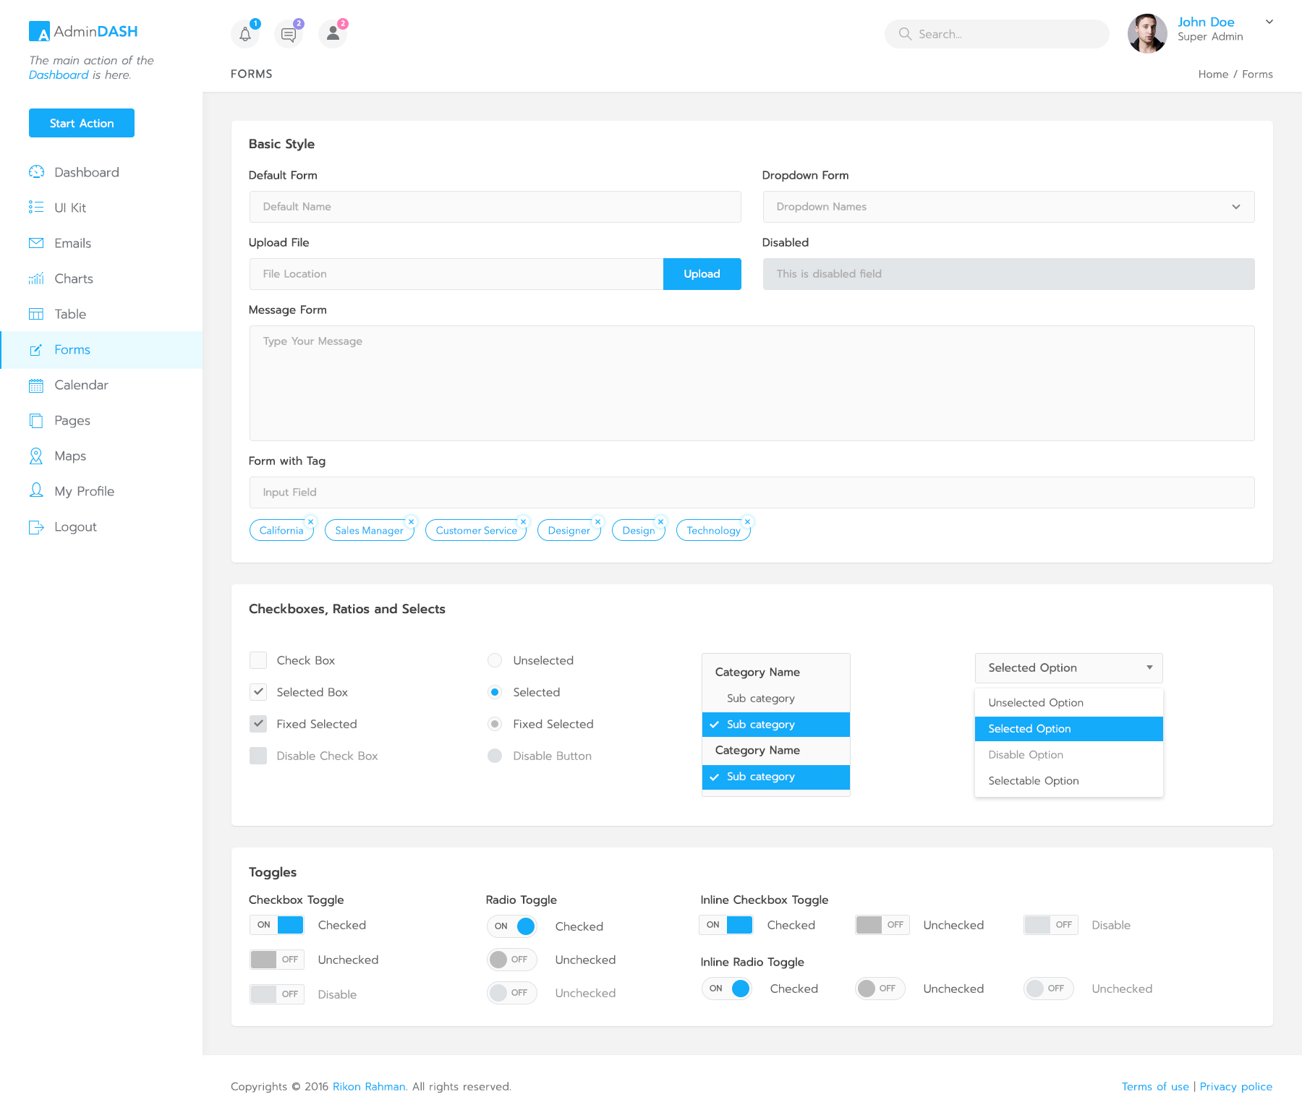
Task: Open the UI Kit menu item
Action: pyautogui.click(x=70, y=208)
